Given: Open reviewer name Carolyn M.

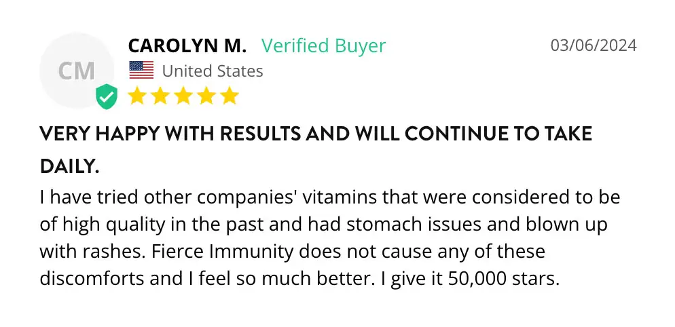Looking at the screenshot, I should (x=187, y=45).
